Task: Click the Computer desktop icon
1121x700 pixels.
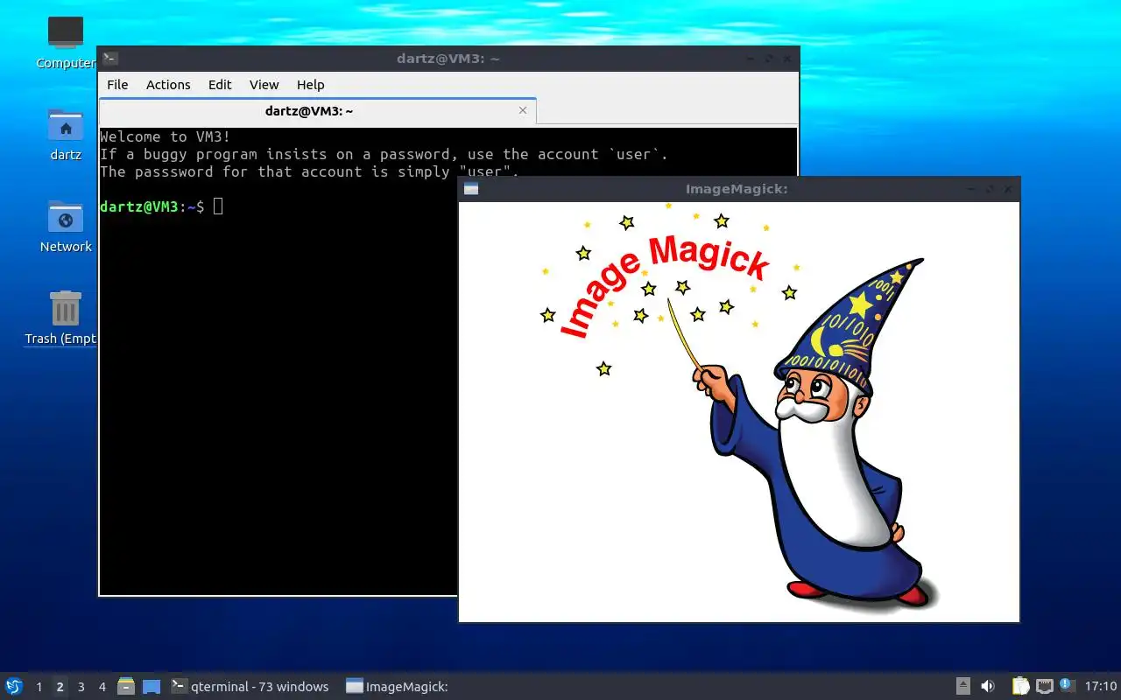Action: [x=66, y=42]
